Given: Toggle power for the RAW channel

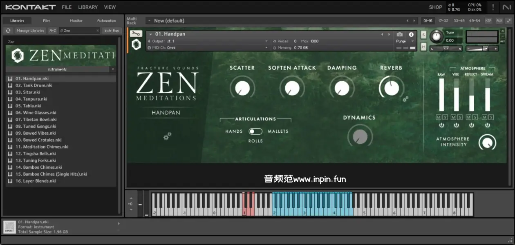Looking at the screenshot, I should [441, 125].
